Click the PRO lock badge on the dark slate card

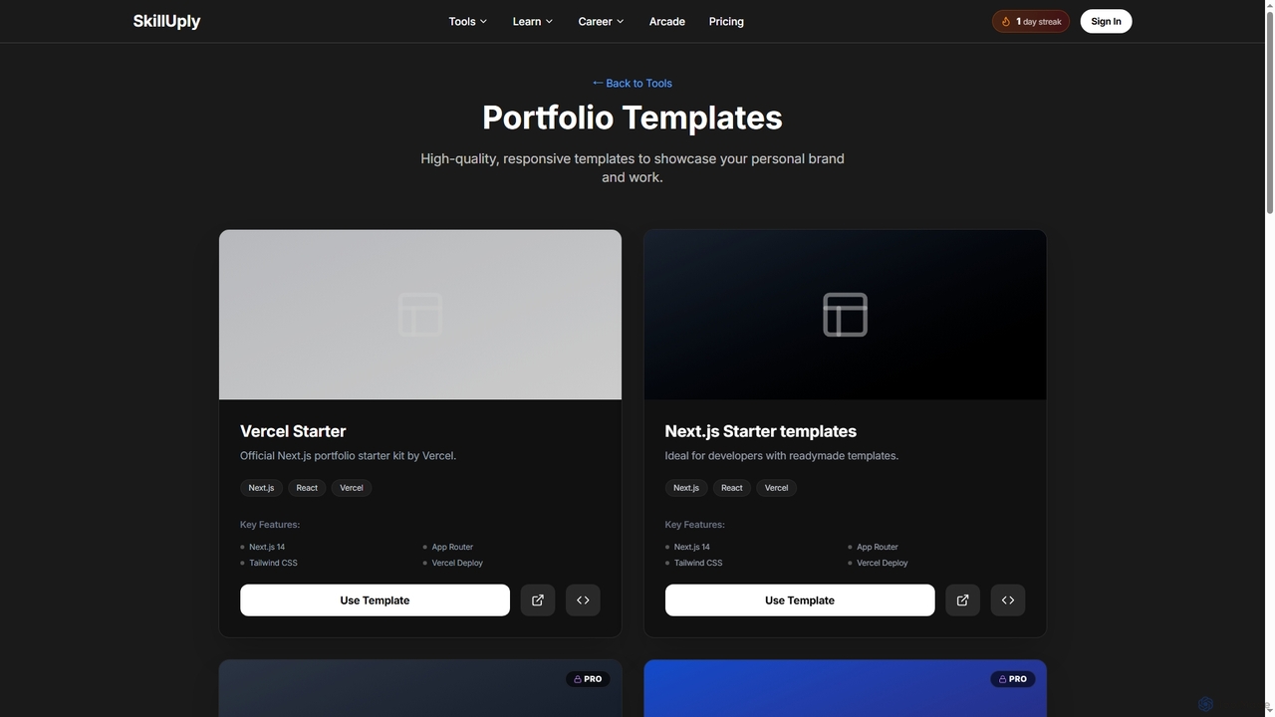(588, 679)
